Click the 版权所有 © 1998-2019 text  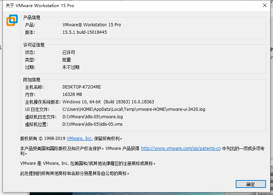pyautogui.click(x=43, y=139)
